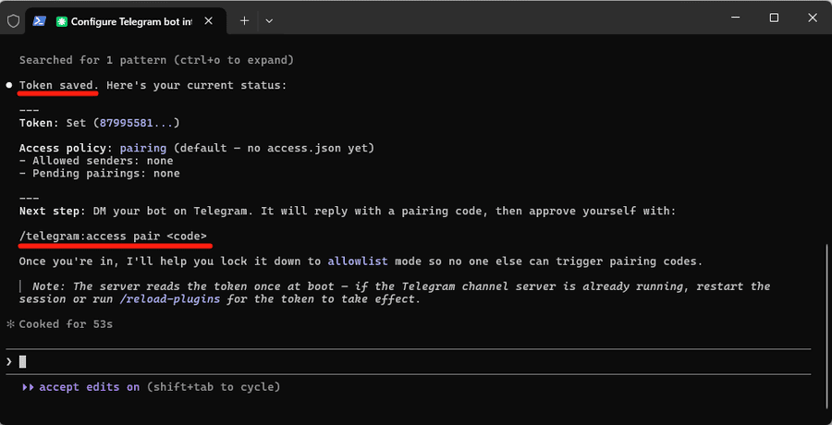
Task: Click the 'accept edits on' mode indicator
Action: 89,387
